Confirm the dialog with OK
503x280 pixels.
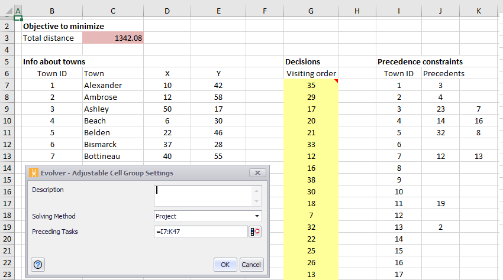tap(225, 265)
